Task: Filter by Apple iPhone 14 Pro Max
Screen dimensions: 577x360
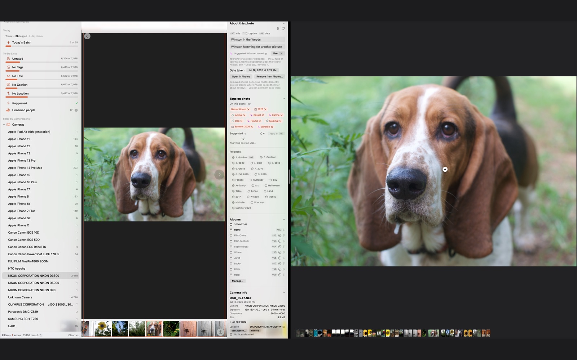Action: click(x=40, y=168)
